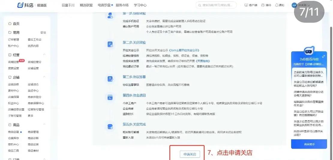Viewport: 333px width, 160px height.
Task: Open 售后工作台 in sidebar
Action: 34,39
